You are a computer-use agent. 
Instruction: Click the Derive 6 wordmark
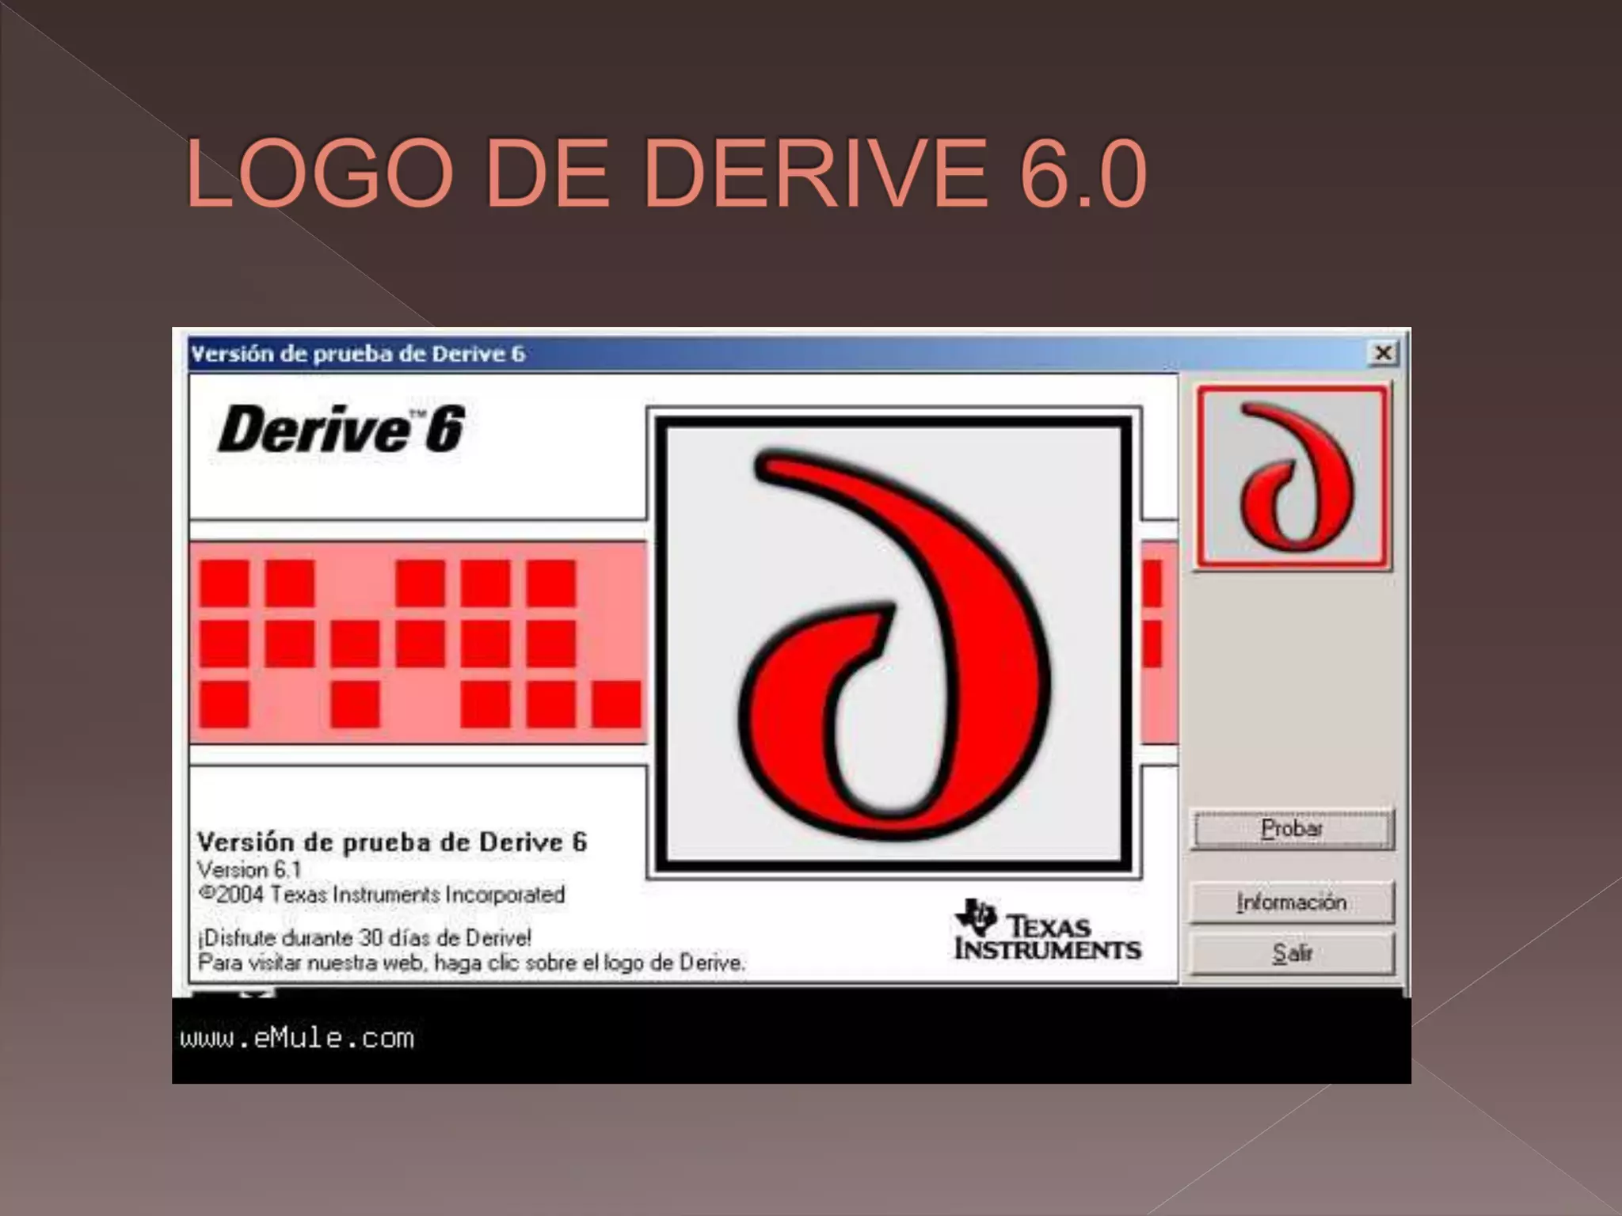tap(341, 429)
